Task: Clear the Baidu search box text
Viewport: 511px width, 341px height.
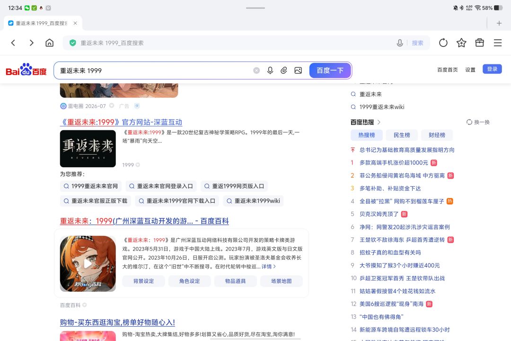Action: point(256,71)
